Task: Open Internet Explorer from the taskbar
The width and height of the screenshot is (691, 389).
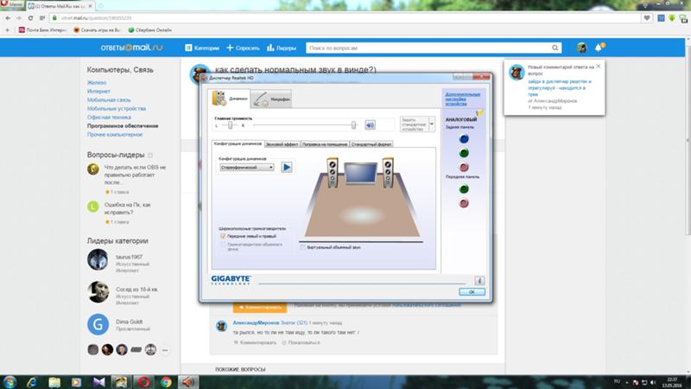Action: click(32, 382)
